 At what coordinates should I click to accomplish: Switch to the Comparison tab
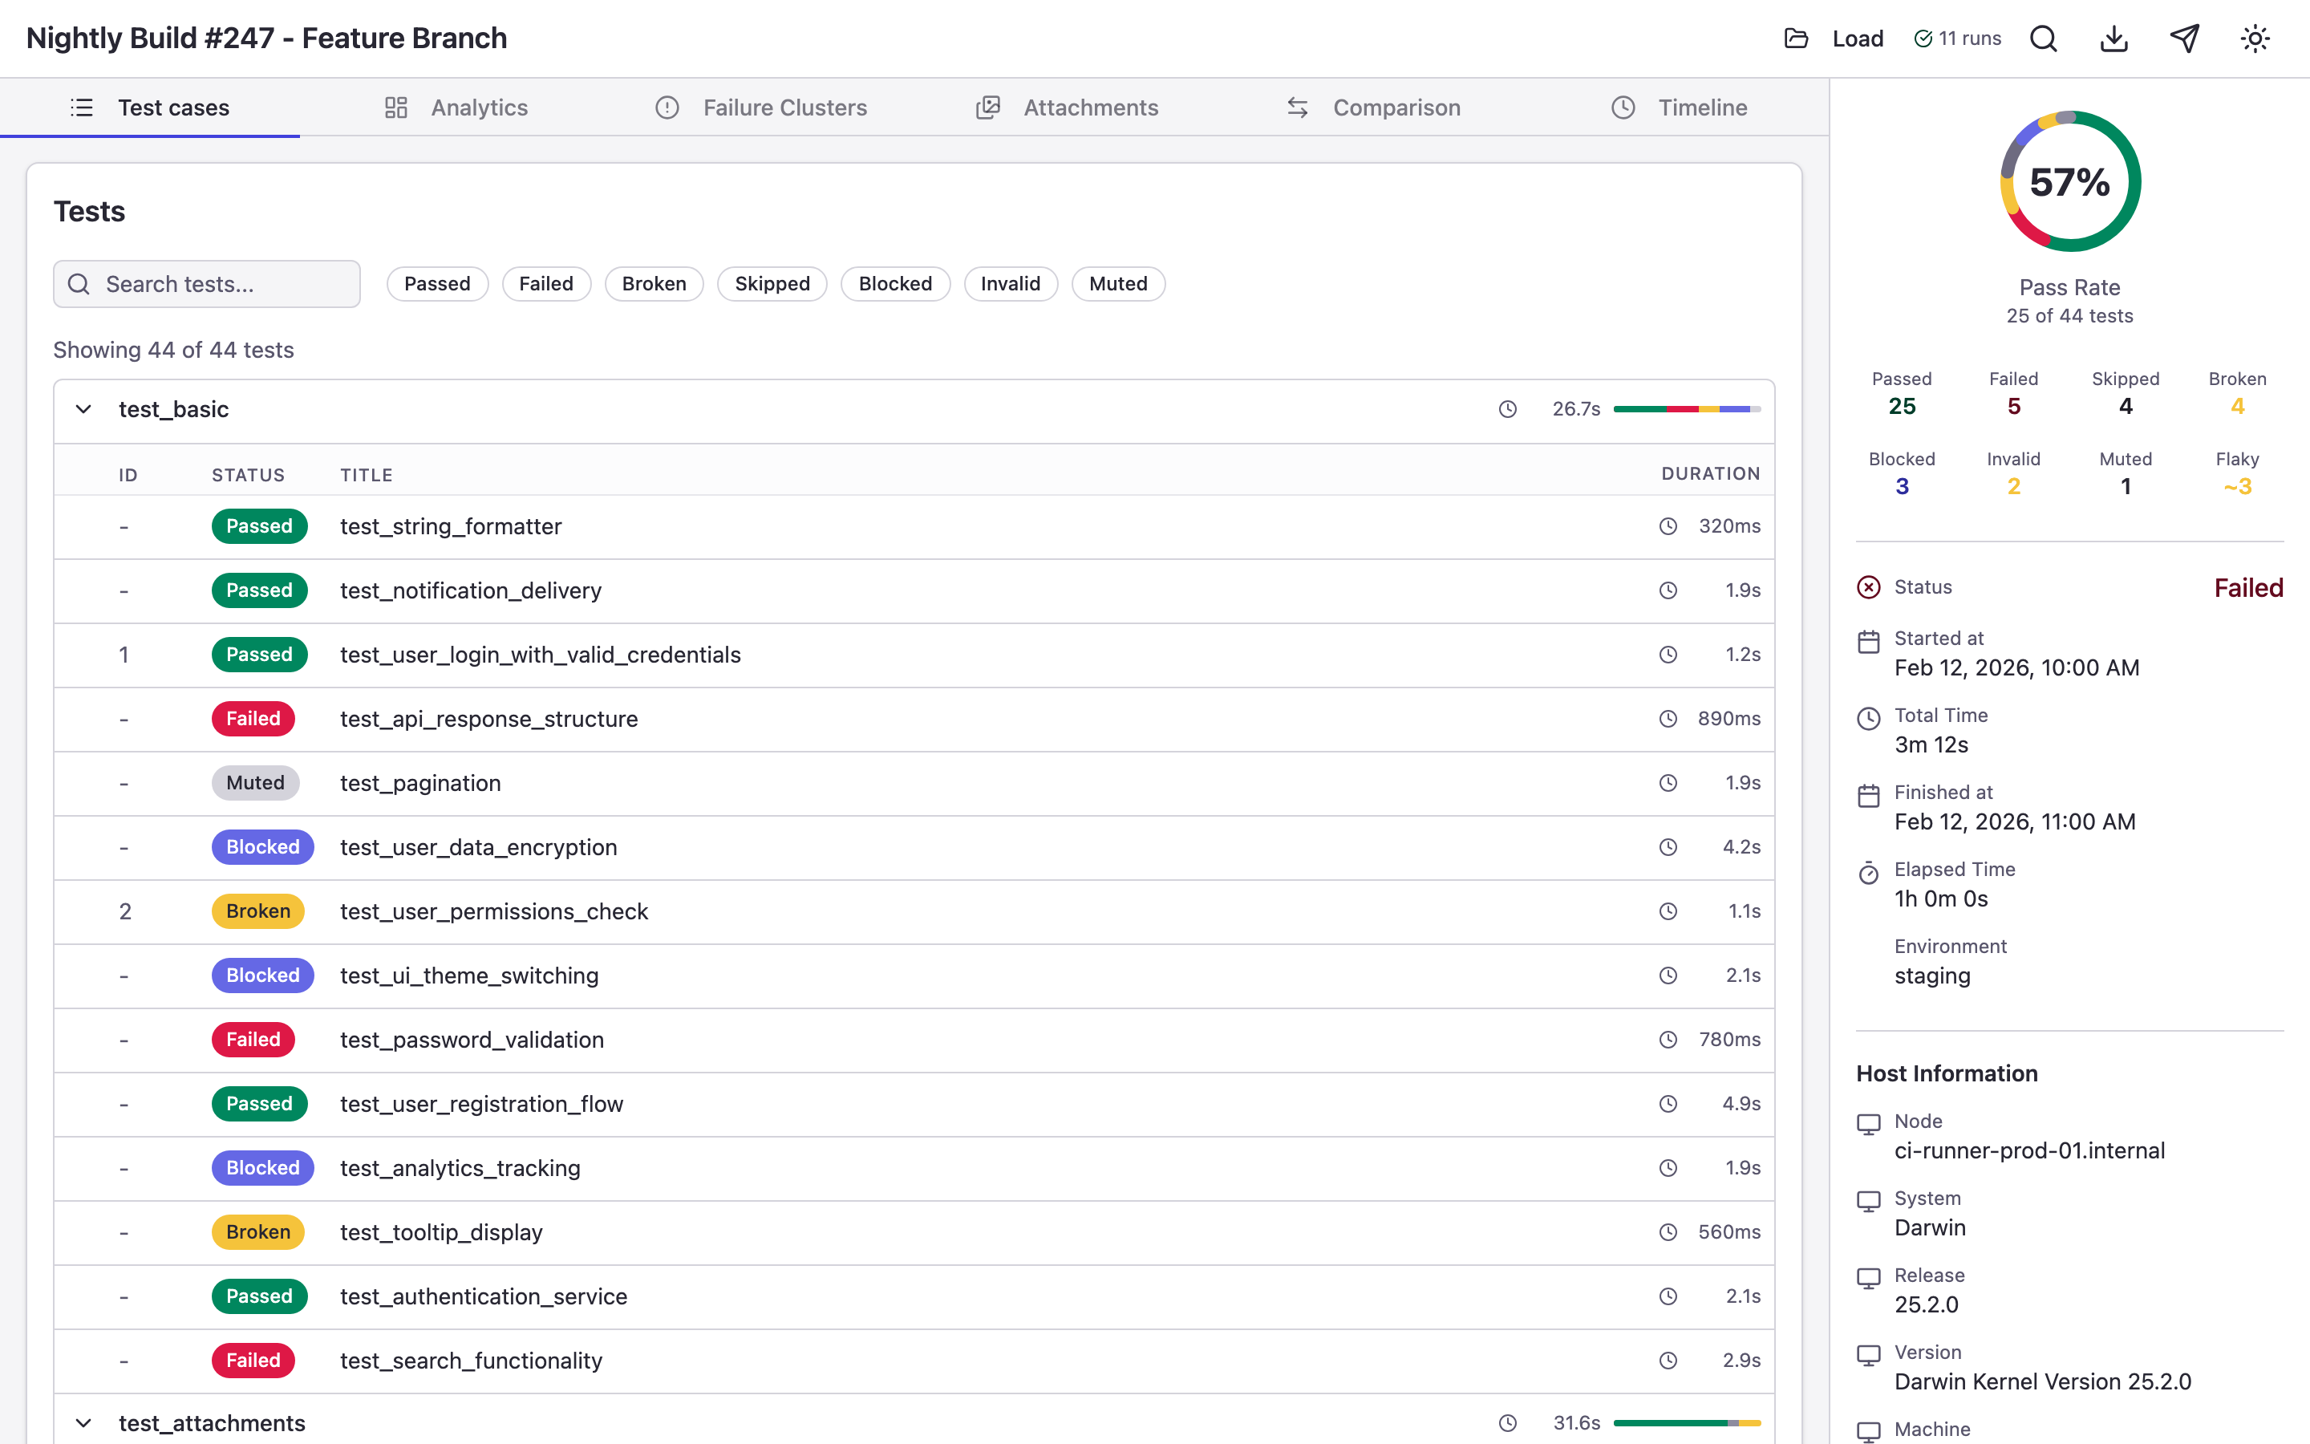pos(1396,107)
